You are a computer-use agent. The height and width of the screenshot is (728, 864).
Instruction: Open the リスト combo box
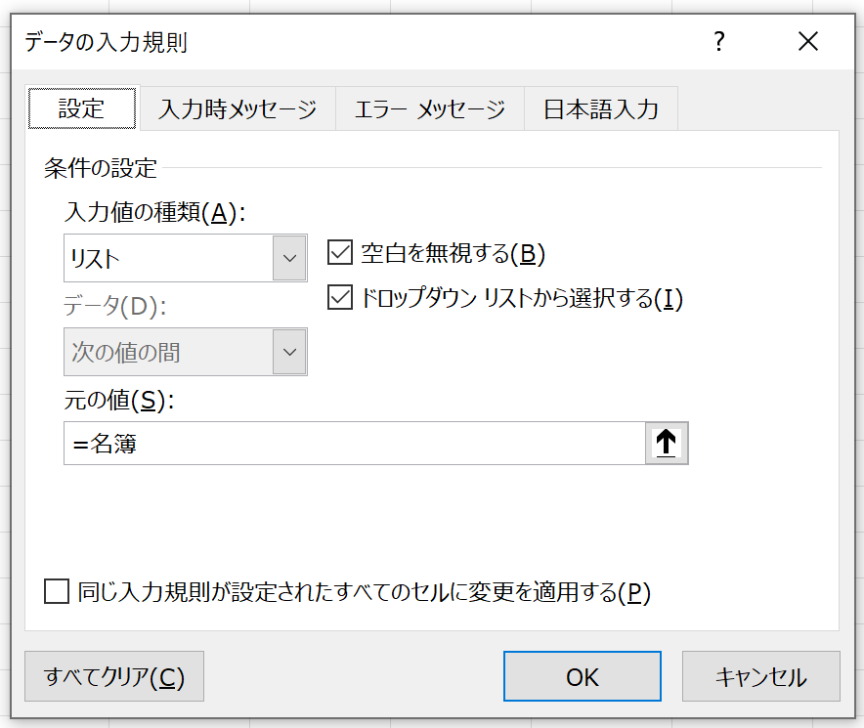click(x=186, y=258)
